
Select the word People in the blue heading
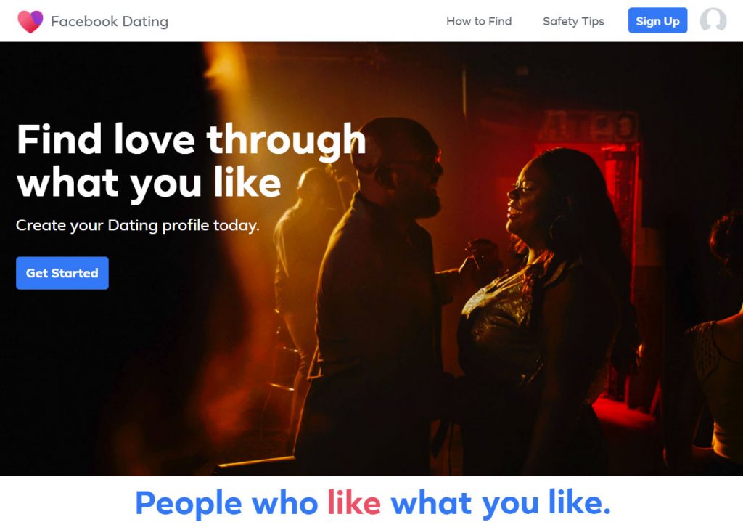(x=189, y=503)
